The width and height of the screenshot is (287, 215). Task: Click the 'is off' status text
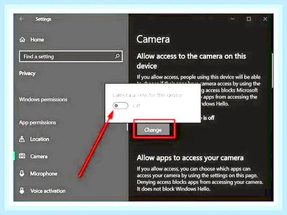pyautogui.click(x=209, y=118)
